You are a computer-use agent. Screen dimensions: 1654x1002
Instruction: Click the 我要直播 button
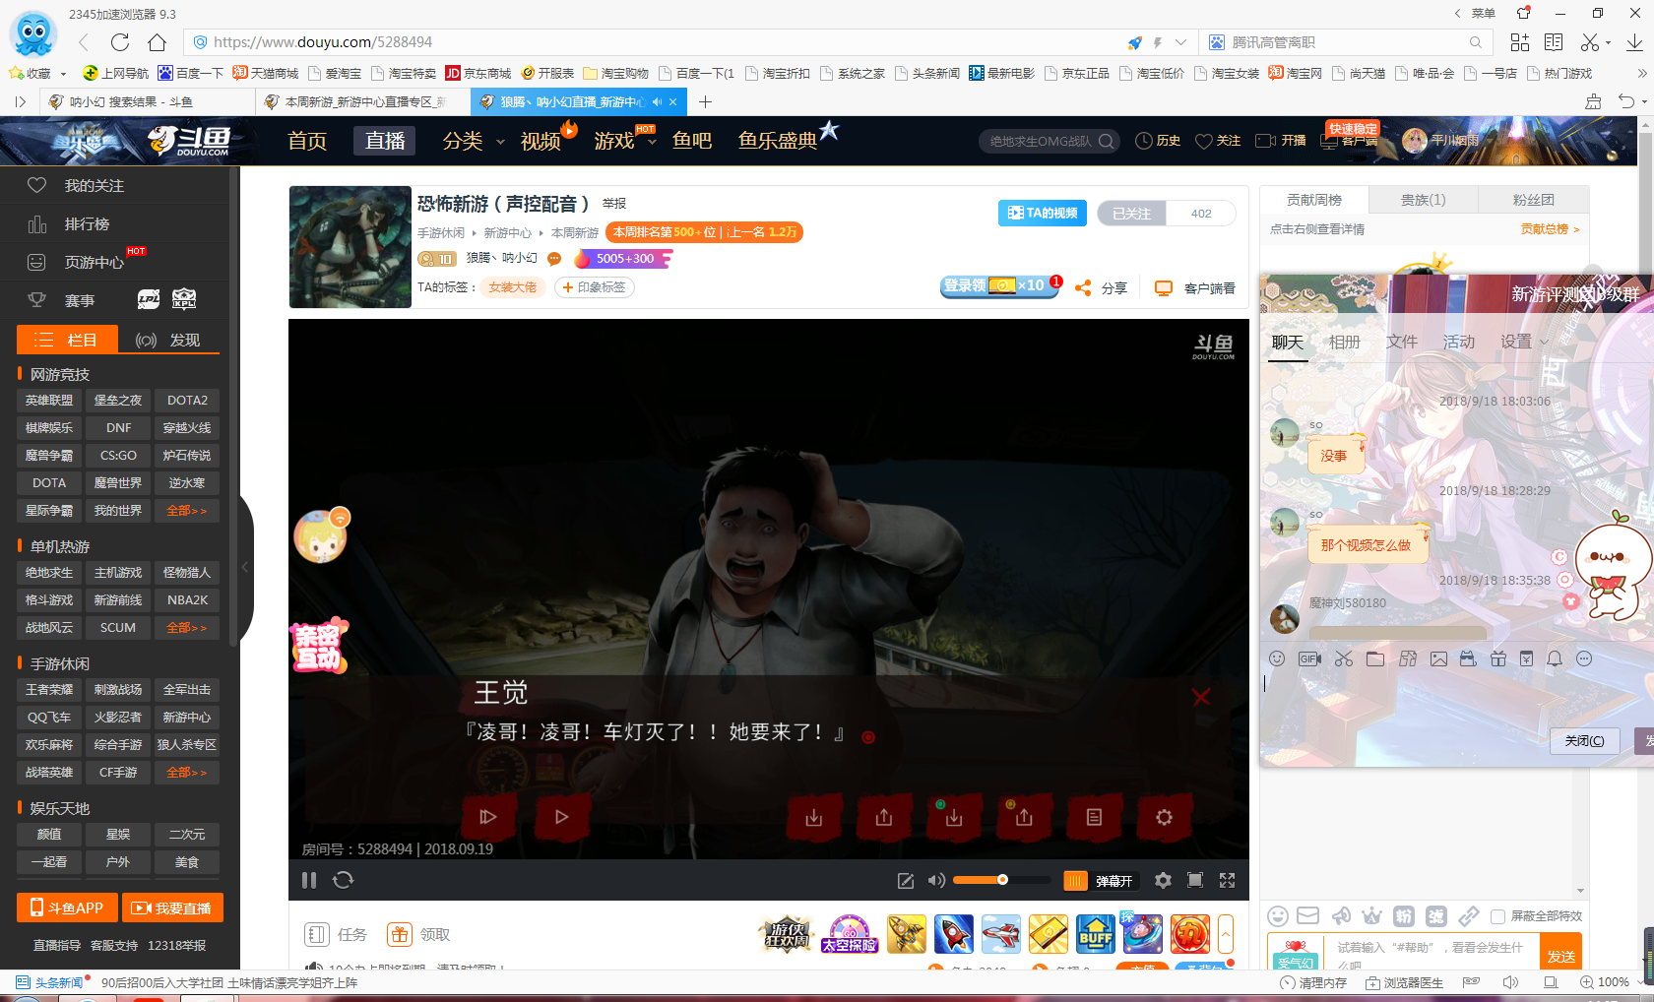point(172,908)
